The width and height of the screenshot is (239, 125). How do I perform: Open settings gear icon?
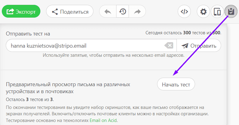[203, 12]
